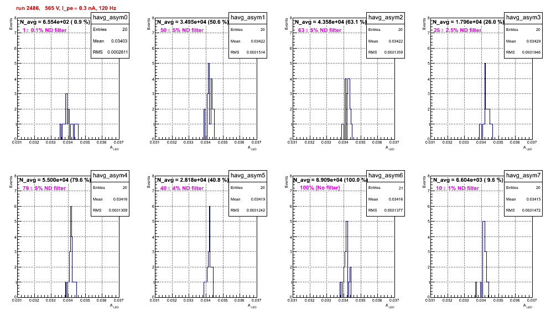The height and width of the screenshot is (316, 551).
Task: Click the Events y-axis label of havg_asym4 plot
Action: tap(11, 181)
